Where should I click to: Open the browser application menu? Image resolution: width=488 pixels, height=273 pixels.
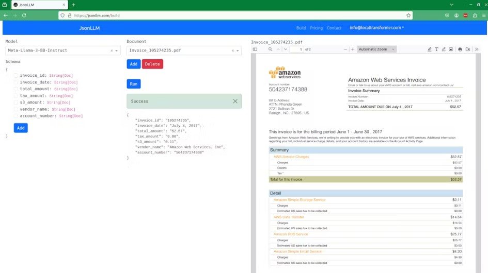[484, 15]
